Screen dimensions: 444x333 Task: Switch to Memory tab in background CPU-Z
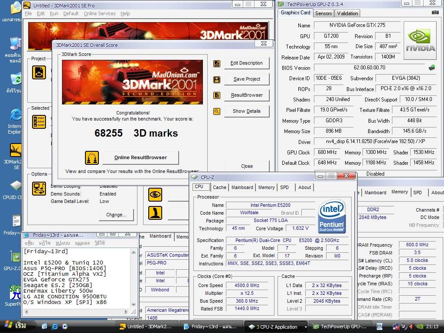click(x=399, y=192)
